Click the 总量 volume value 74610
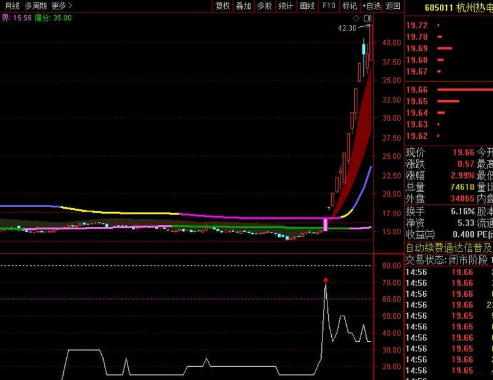This screenshot has height=380, width=493. [462, 187]
